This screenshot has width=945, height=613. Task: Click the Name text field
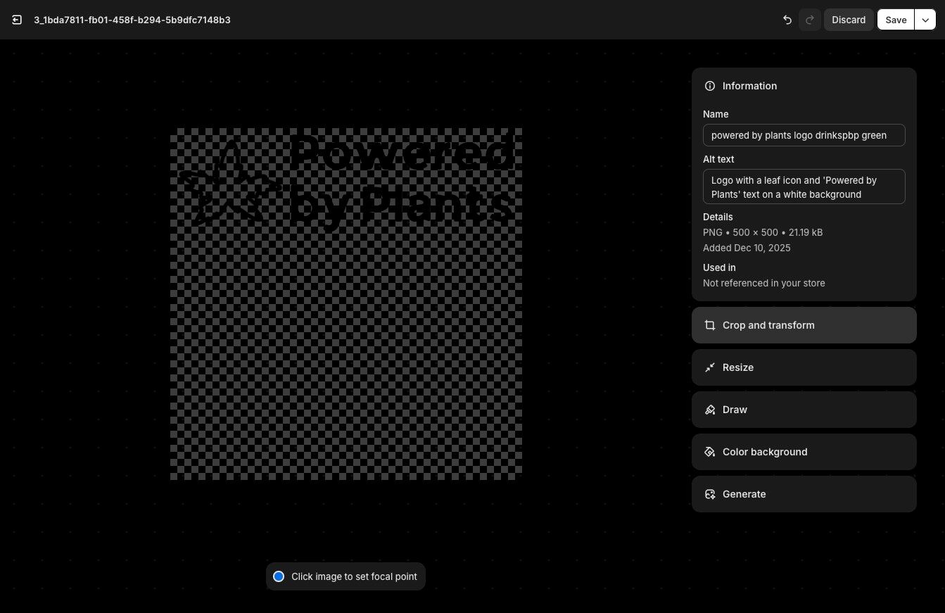804,135
